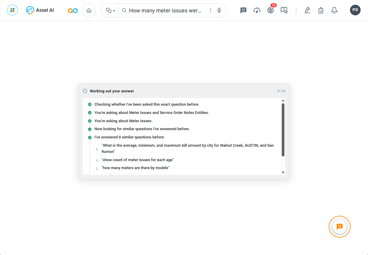Click the search magnifier icon

point(124,11)
